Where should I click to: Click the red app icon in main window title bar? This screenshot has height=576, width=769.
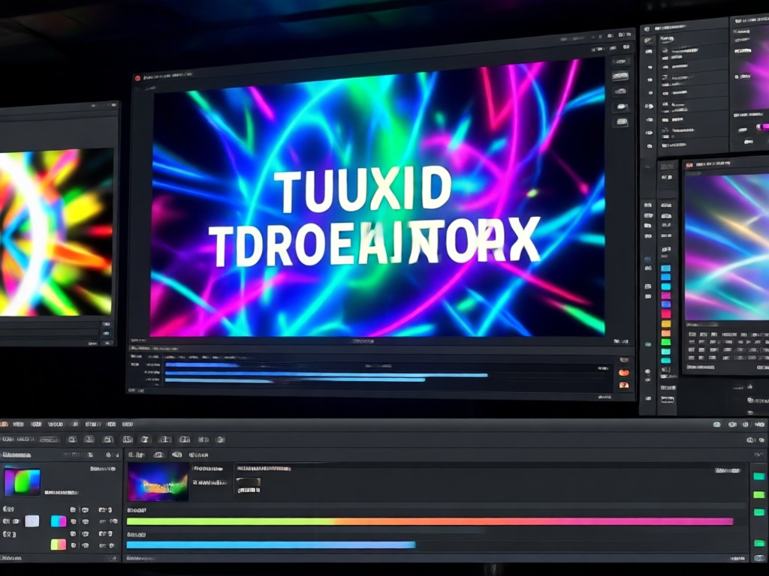tap(138, 78)
